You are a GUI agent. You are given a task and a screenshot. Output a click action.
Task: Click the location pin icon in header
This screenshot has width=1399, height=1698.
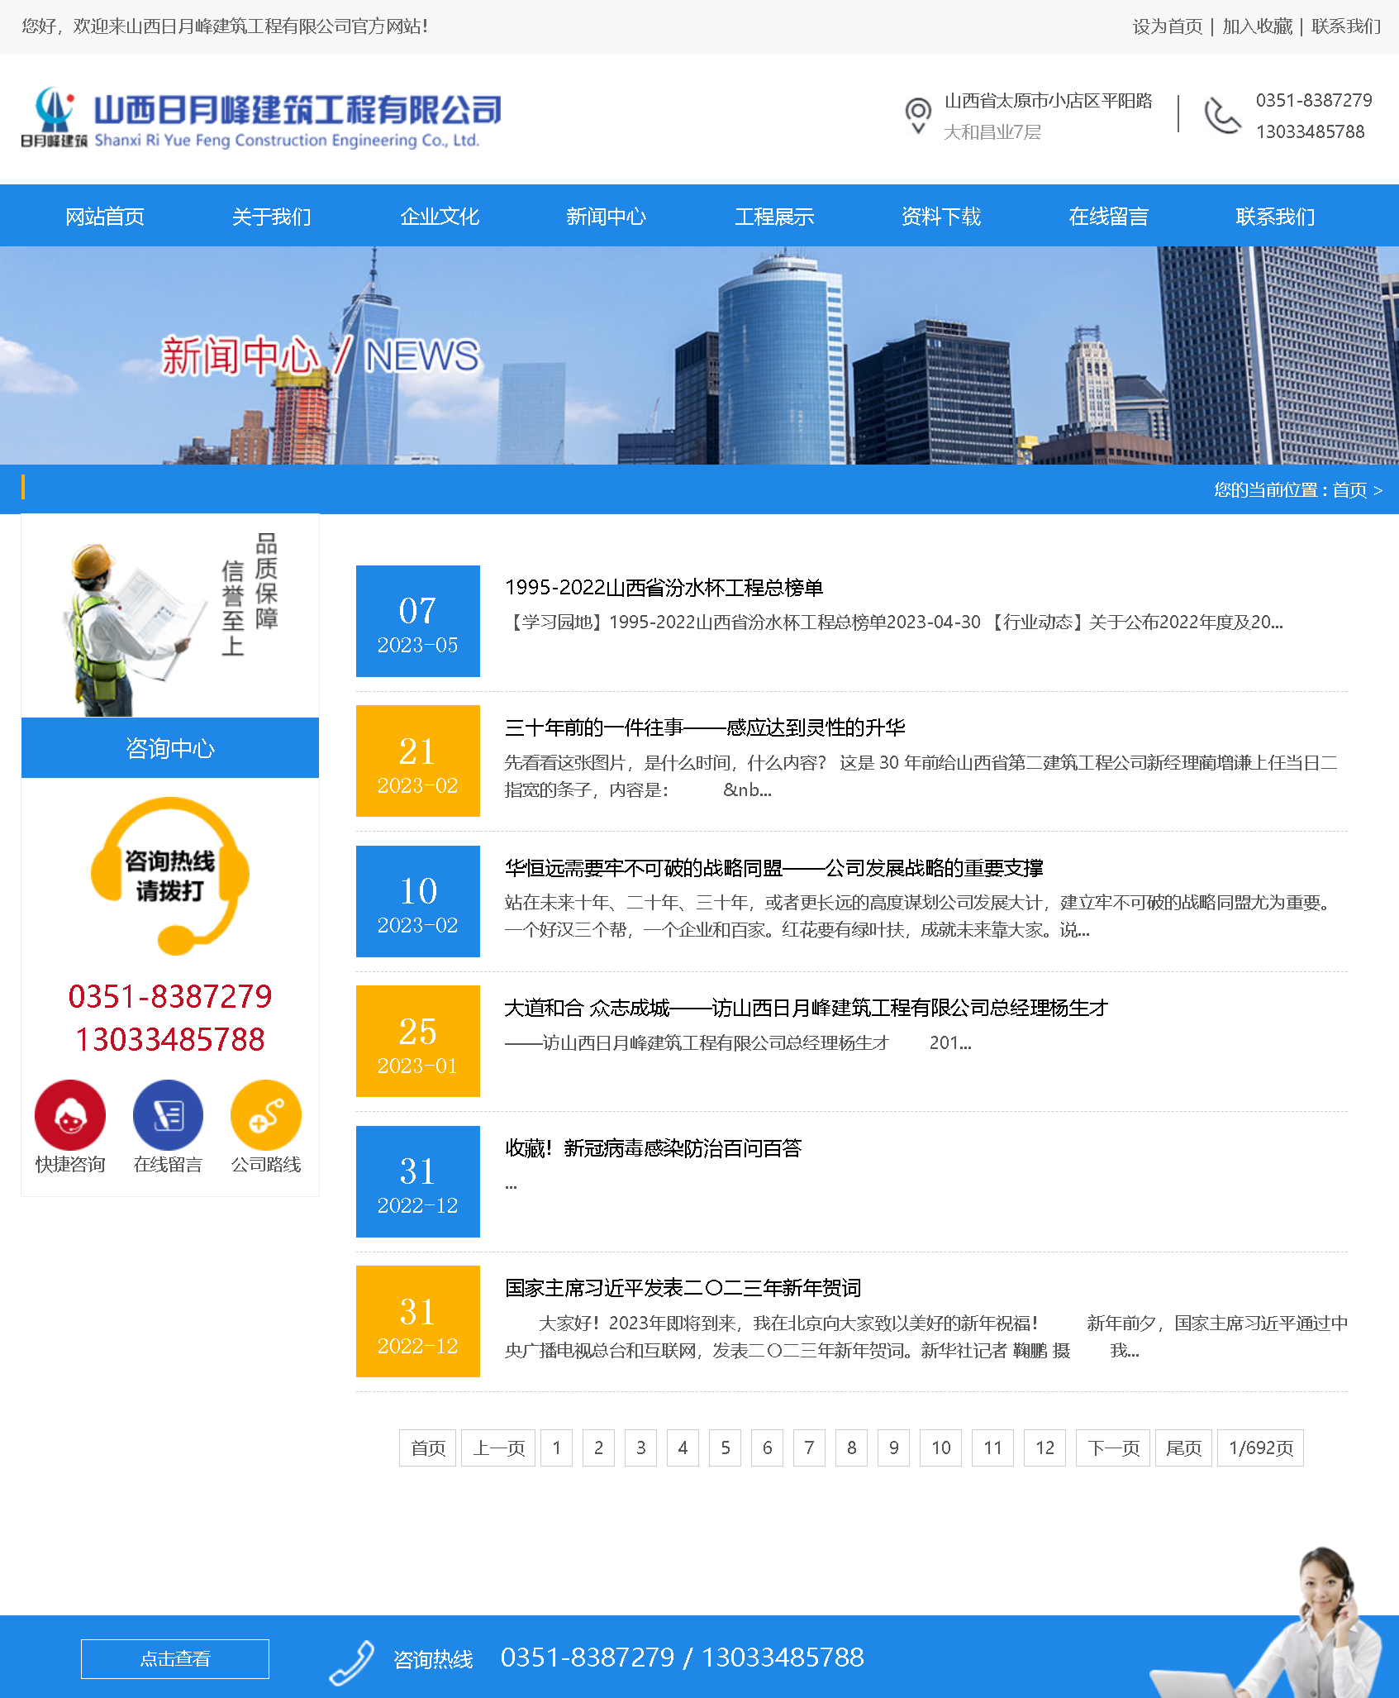click(917, 115)
